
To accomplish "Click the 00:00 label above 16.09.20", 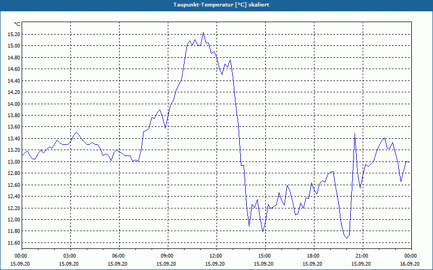I will point(411,256).
